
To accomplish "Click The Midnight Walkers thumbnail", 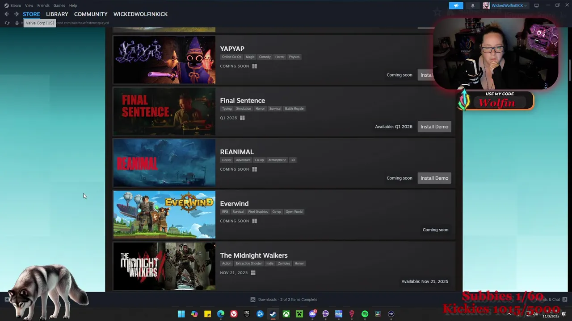I will (x=164, y=266).
